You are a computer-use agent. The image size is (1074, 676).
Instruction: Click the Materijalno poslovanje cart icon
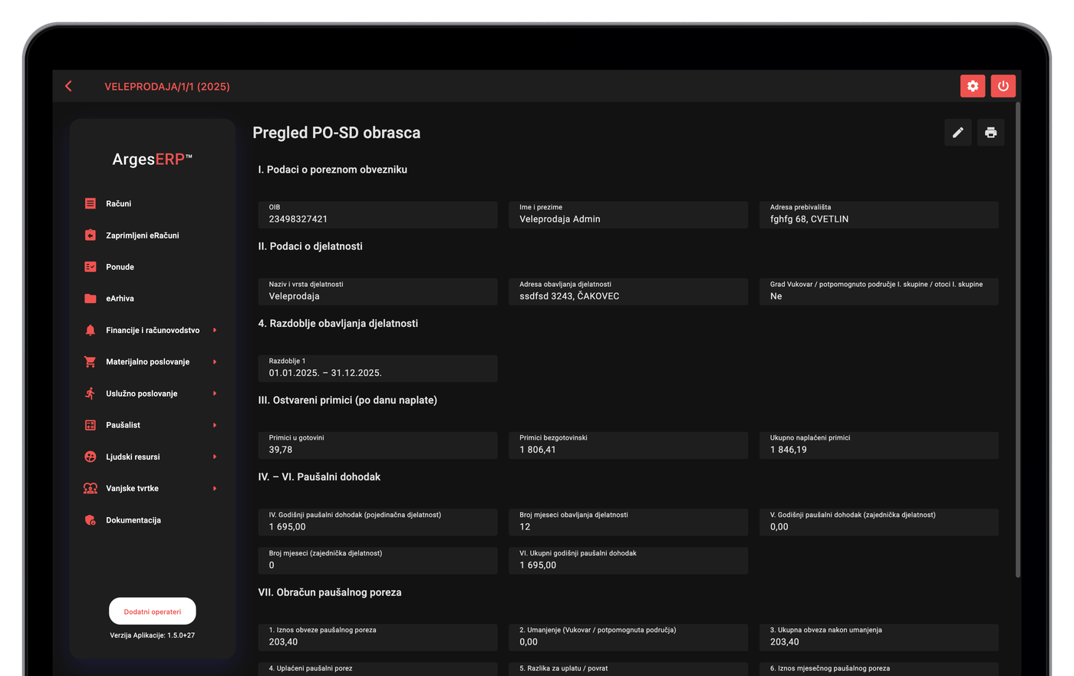point(91,361)
